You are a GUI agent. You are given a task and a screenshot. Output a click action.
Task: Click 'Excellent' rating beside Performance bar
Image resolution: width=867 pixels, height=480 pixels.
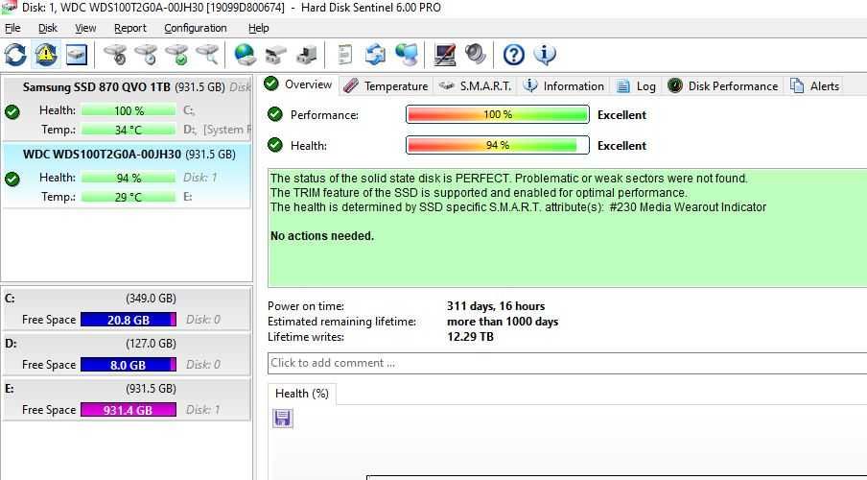621,115
